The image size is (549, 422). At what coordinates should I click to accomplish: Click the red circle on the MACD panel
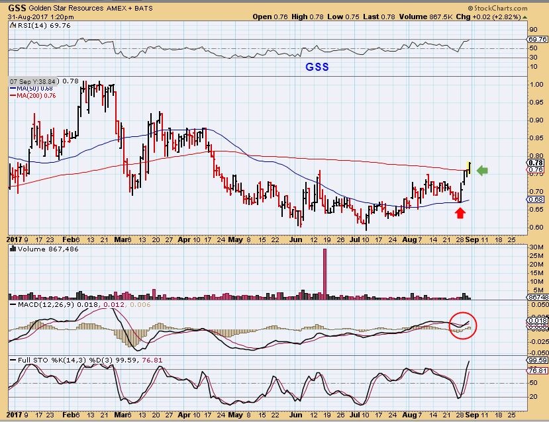462,323
